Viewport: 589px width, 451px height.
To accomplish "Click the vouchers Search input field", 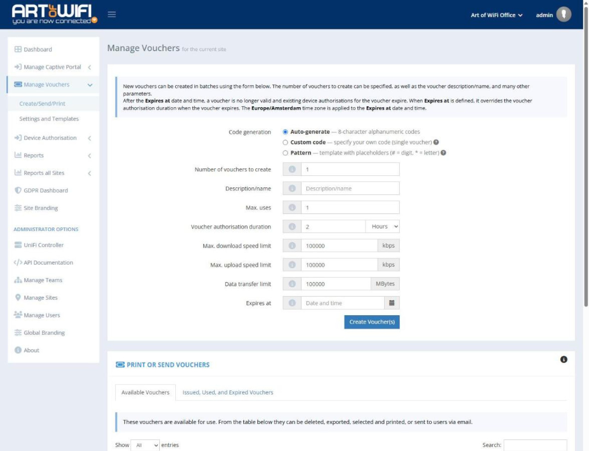I will click(x=535, y=445).
